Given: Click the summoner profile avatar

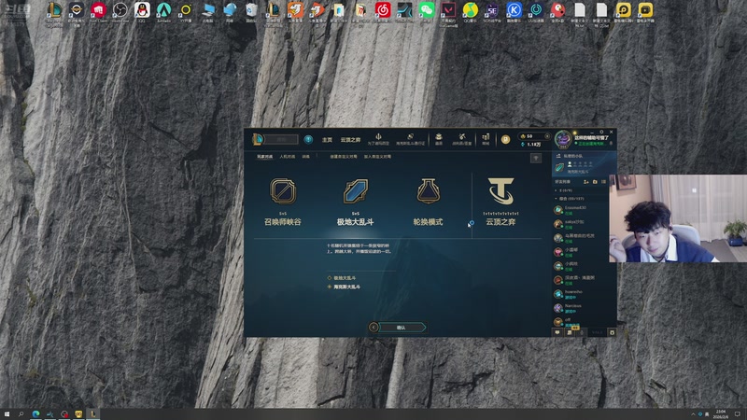Looking at the screenshot, I should [563, 139].
